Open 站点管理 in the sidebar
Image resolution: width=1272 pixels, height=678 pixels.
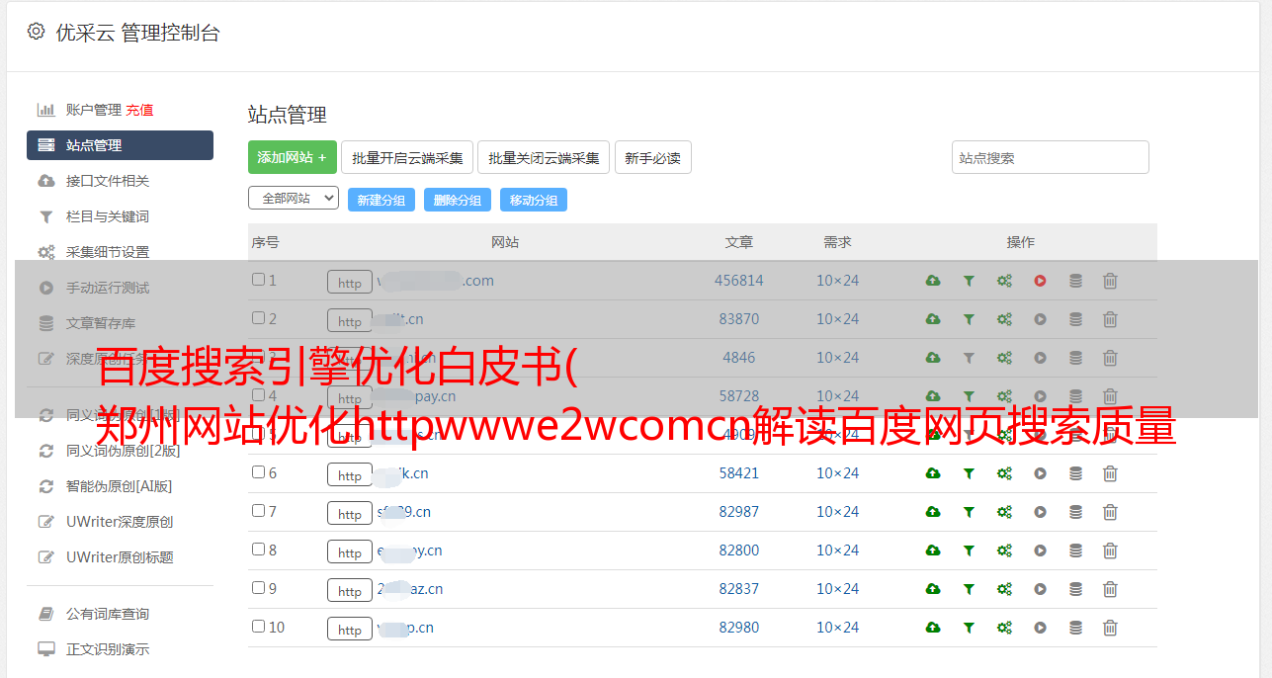click(x=120, y=145)
